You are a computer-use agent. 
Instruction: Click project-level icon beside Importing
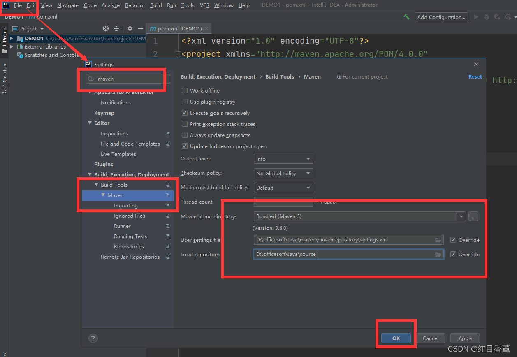coord(167,206)
